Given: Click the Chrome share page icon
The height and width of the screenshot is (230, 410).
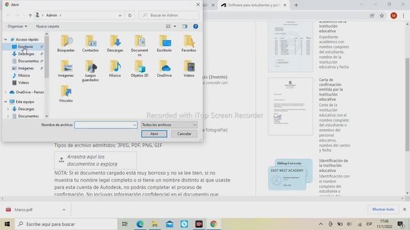Looking at the screenshot, I should pyautogui.click(x=372, y=15).
